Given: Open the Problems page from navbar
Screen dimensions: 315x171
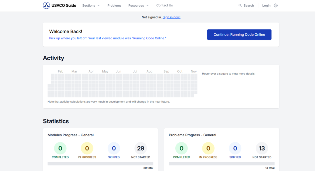Looking at the screenshot, I should click(x=114, y=6).
